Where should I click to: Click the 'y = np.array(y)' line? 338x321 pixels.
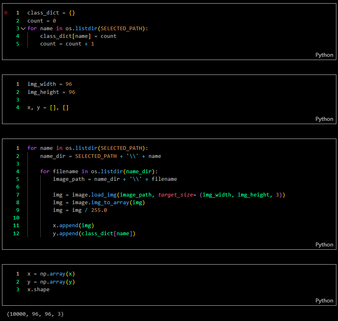51,282
